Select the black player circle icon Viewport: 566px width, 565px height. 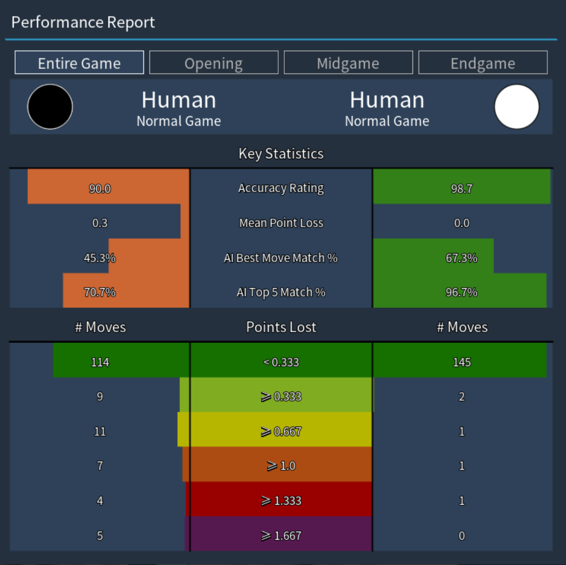point(50,107)
